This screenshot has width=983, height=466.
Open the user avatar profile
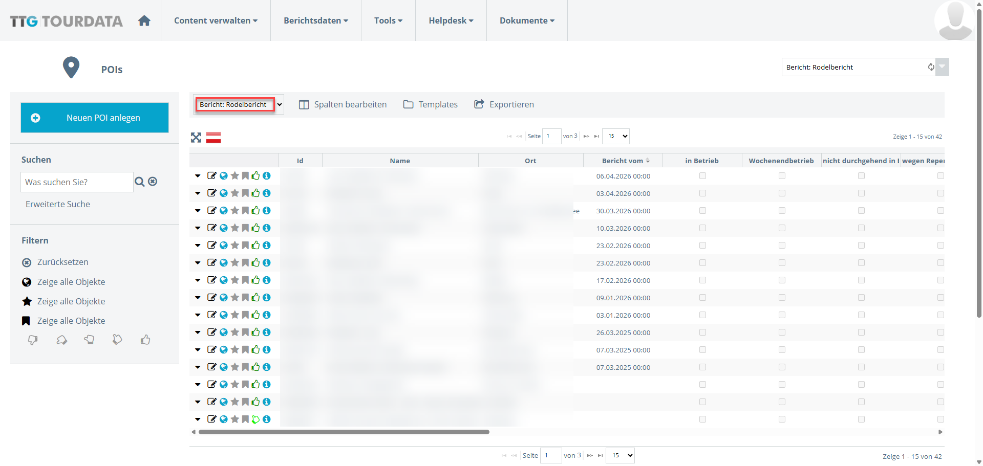(x=955, y=20)
